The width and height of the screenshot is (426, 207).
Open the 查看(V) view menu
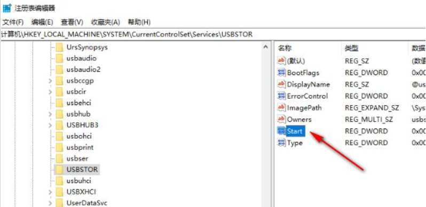pyautogui.click(x=72, y=22)
